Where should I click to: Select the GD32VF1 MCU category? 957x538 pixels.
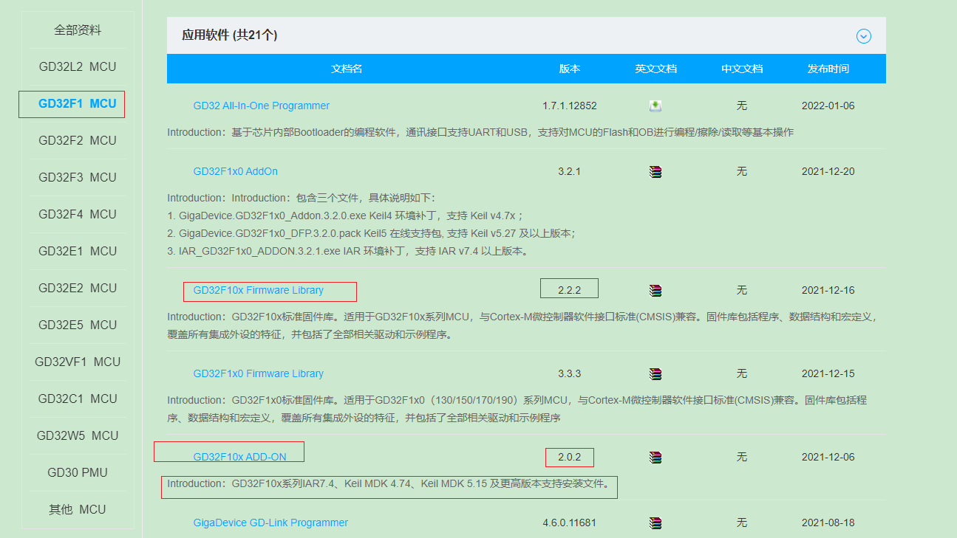click(x=76, y=362)
